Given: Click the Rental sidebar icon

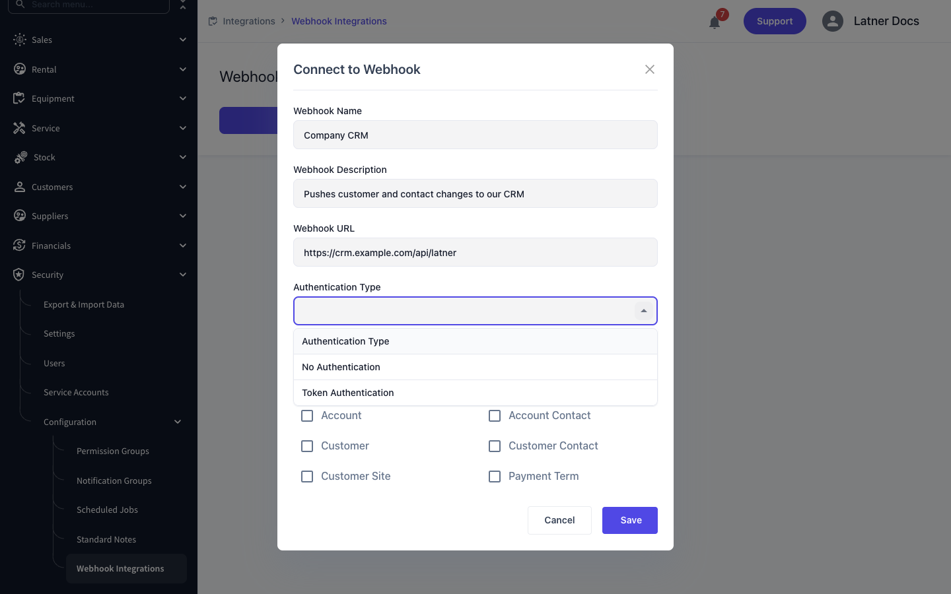Looking at the screenshot, I should tap(20, 69).
